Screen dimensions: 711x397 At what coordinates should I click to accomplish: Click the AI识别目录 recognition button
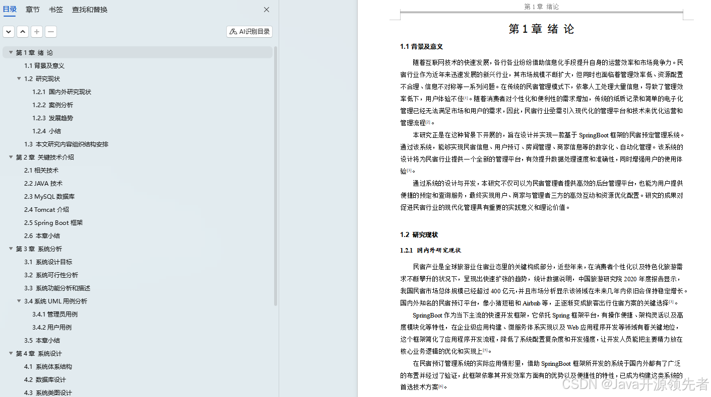coord(248,31)
